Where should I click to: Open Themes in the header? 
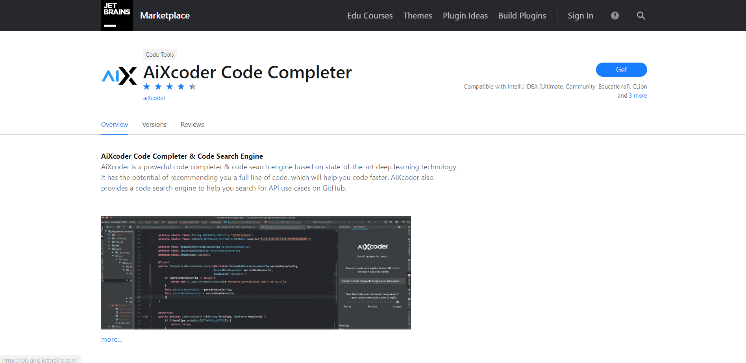click(x=418, y=16)
